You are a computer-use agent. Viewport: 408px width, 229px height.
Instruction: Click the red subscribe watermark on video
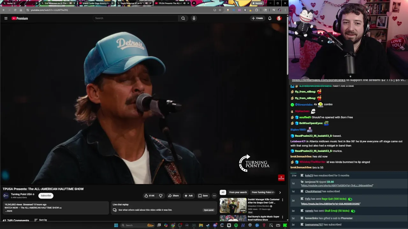tap(281, 178)
